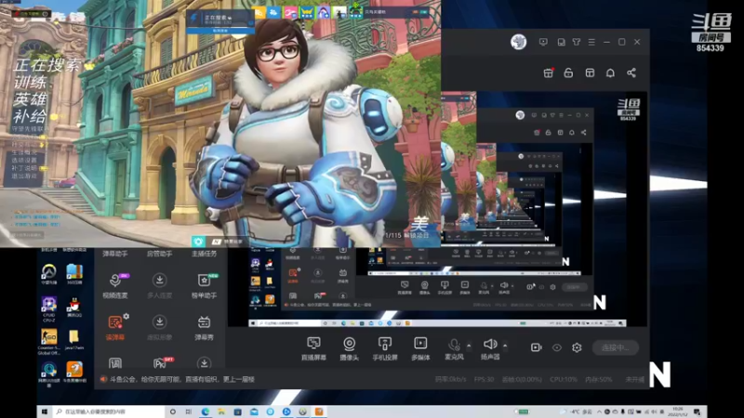Launch Microsoft Edge from the taskbar

click(205, 411)
